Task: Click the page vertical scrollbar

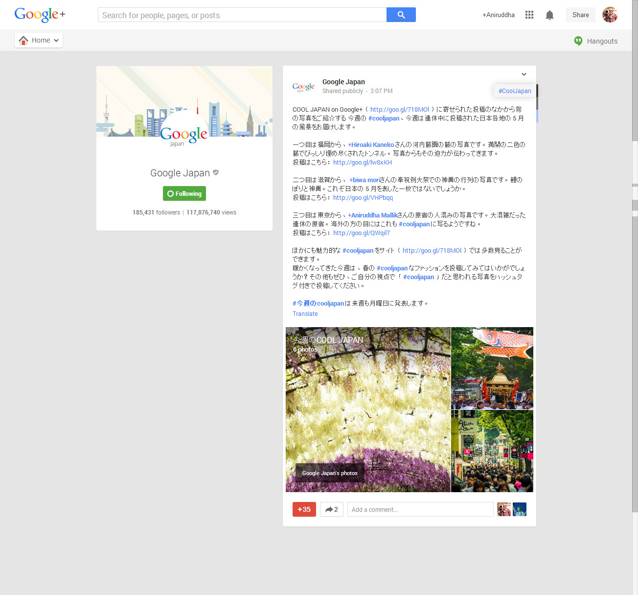Action: pos(635,256)
